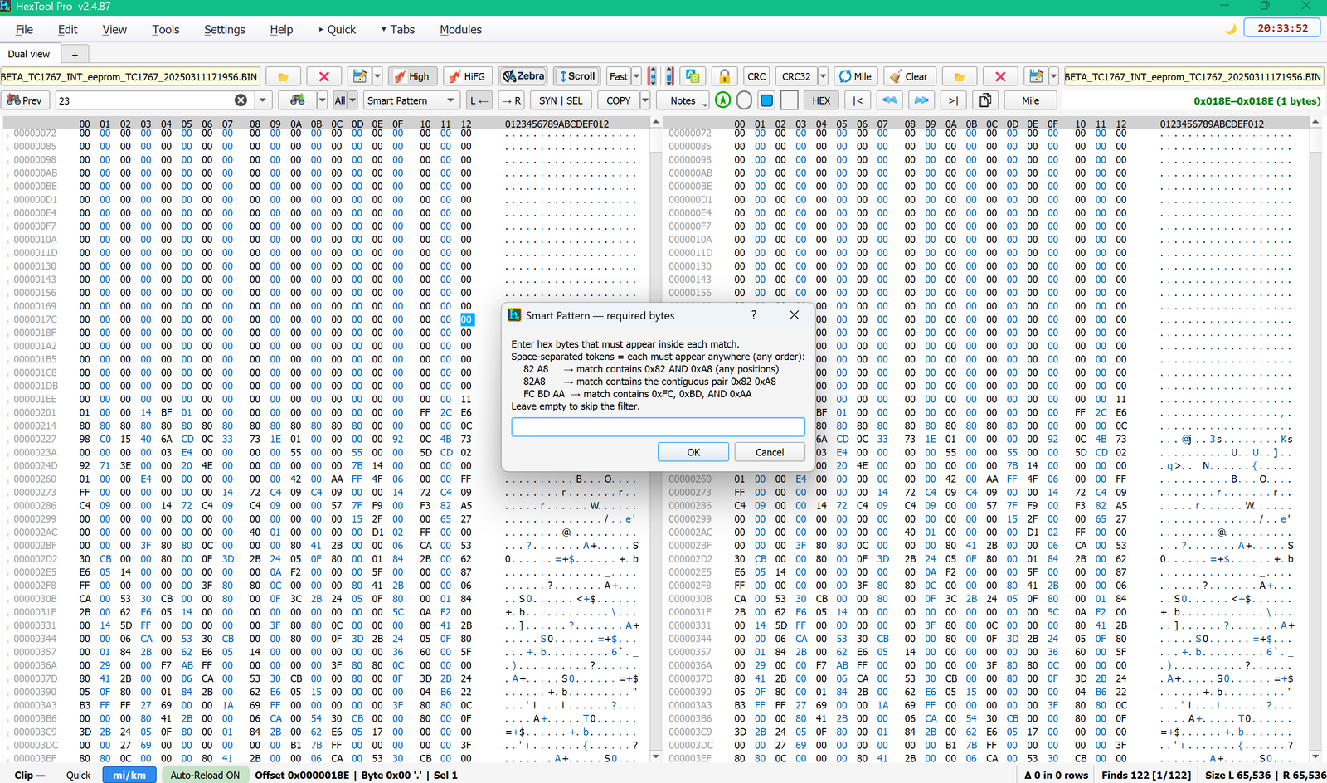
Task: Open the search history dropdown
Action: click(x=262, y=100)
